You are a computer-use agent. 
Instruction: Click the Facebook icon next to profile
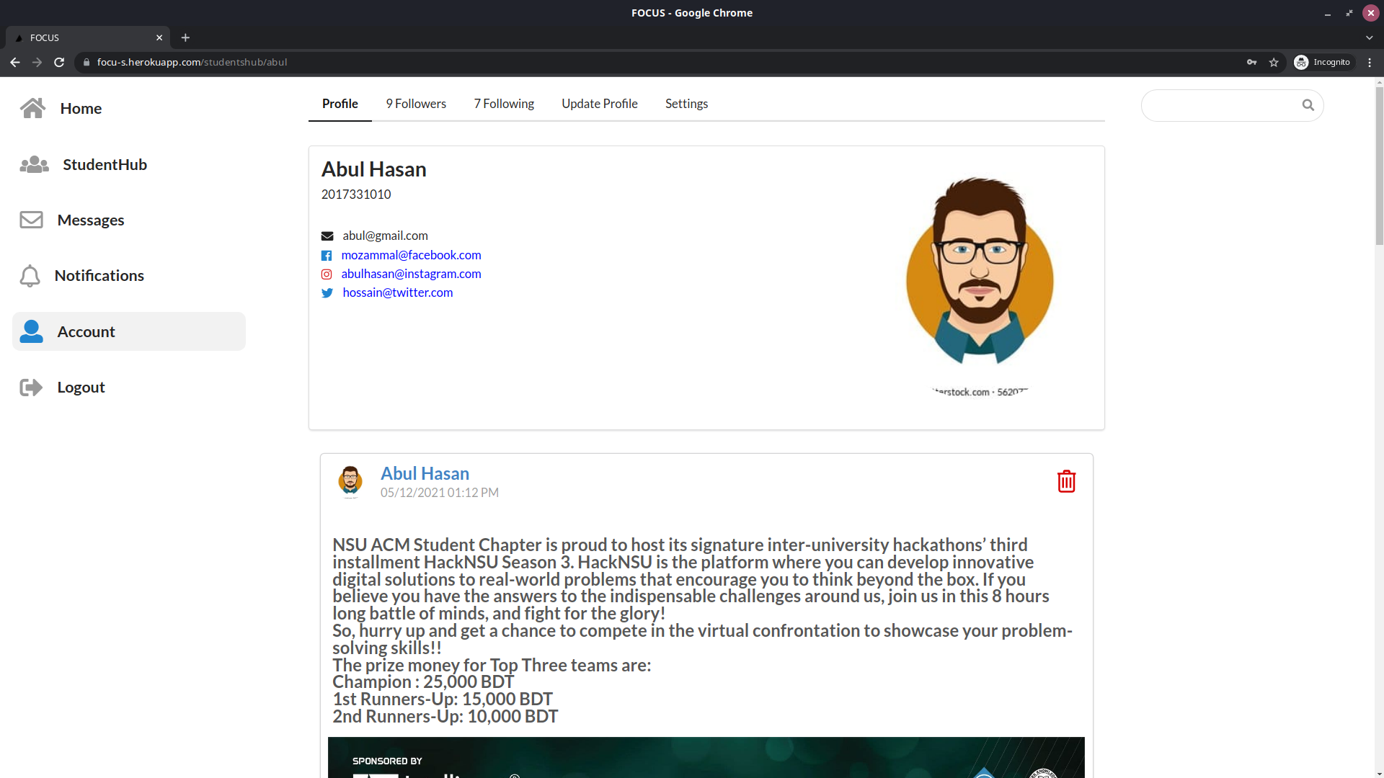(x=327, y=254)
